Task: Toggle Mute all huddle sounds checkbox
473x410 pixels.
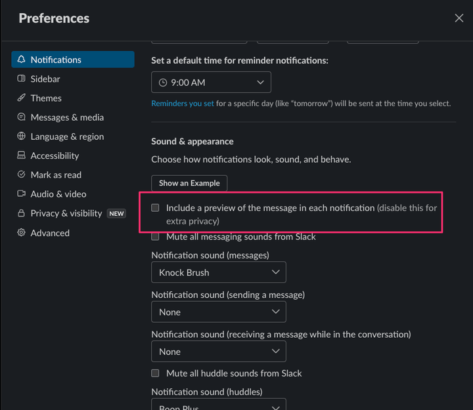Action: (x=156, y=373)
